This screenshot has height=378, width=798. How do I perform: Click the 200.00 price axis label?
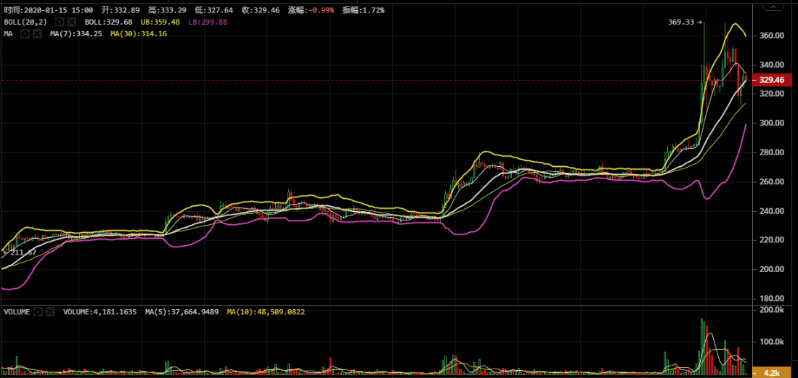771,269
